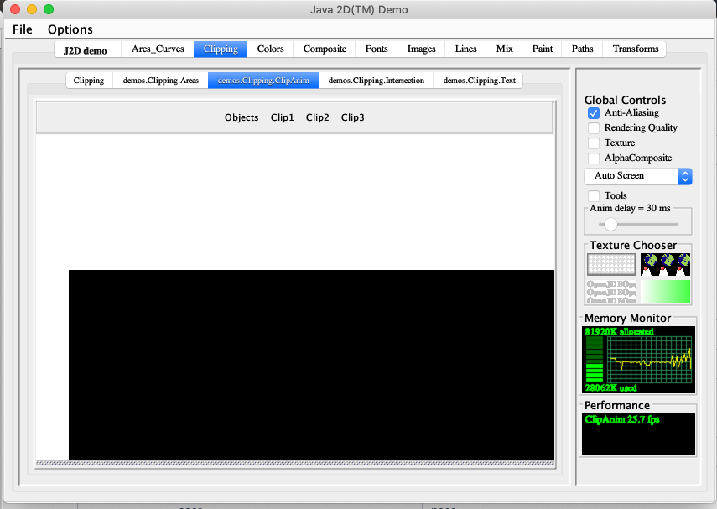Enable Rendering Quality checkbox
Viewport: 717px width, 509px height.
pyautogui.click(x=594, y=128)
